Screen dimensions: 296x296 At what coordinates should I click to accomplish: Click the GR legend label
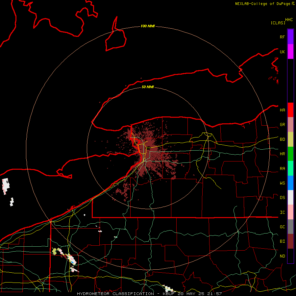[x=282, y=125]
